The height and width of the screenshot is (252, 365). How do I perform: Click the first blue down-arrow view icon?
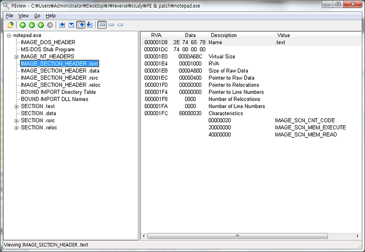pos(62,25)
